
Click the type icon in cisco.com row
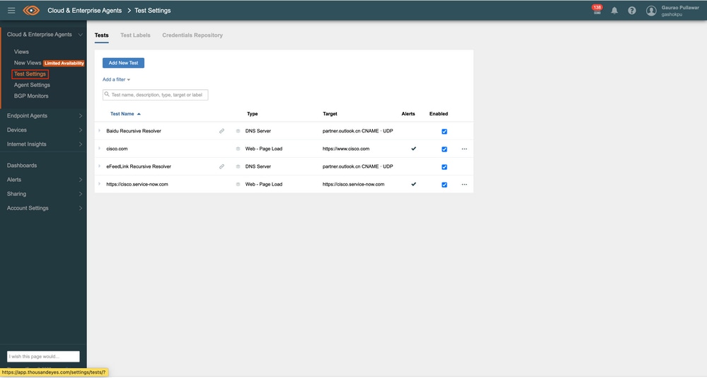(x=238, y=149)
